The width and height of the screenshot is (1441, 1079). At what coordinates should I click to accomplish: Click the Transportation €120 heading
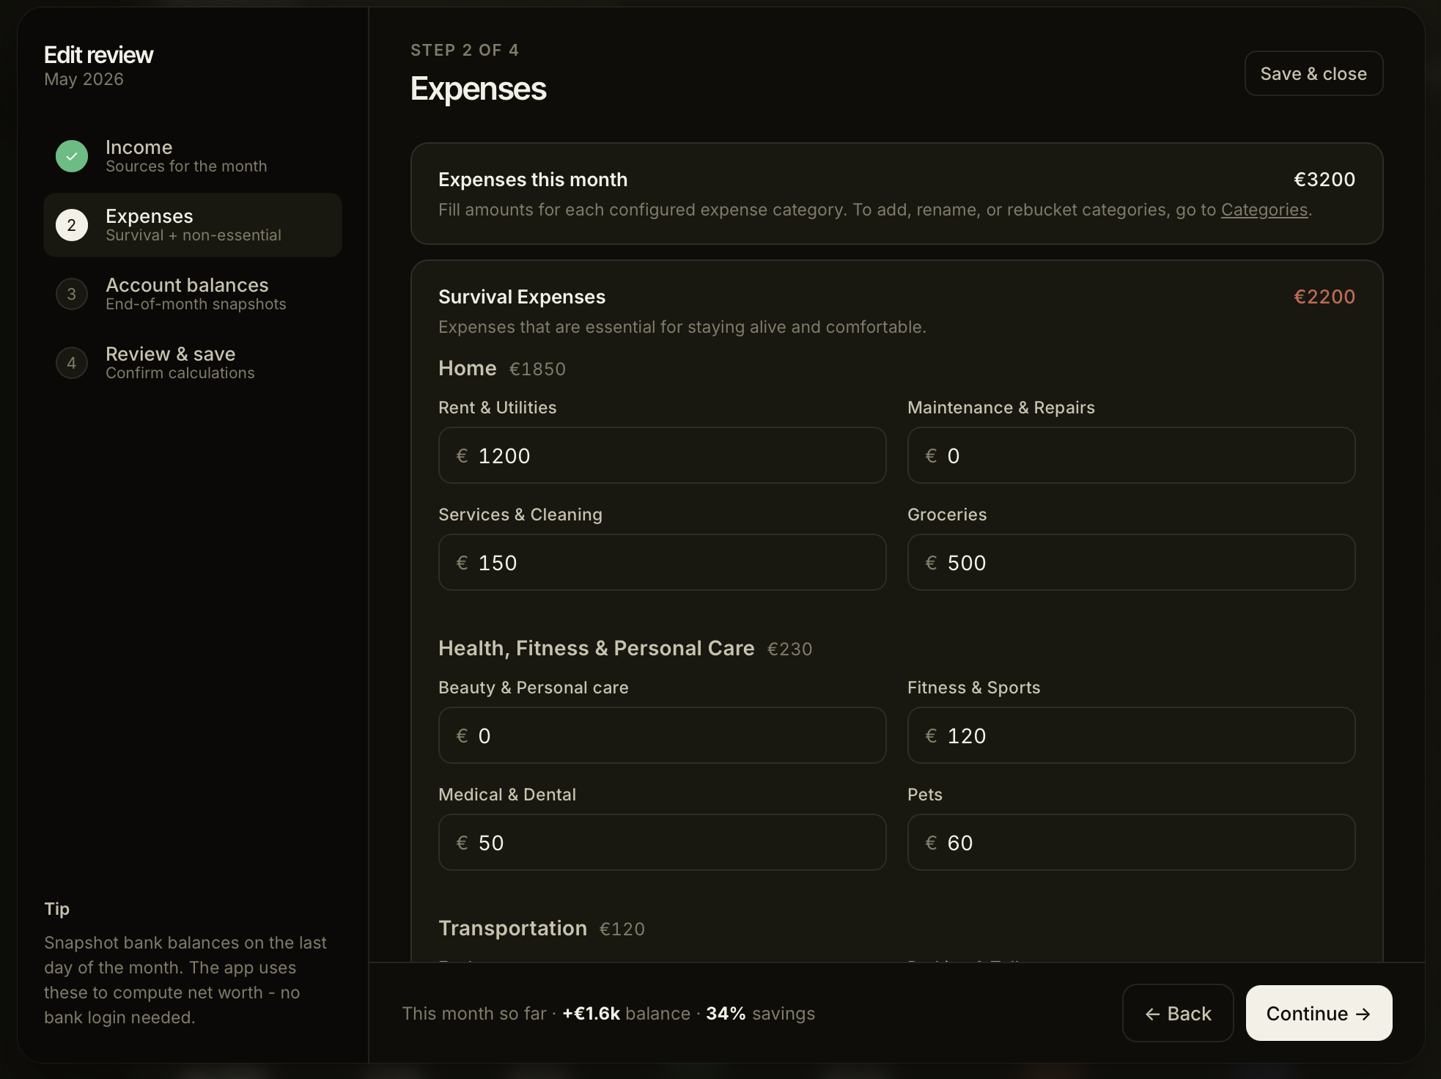click(x=542, y=928)
